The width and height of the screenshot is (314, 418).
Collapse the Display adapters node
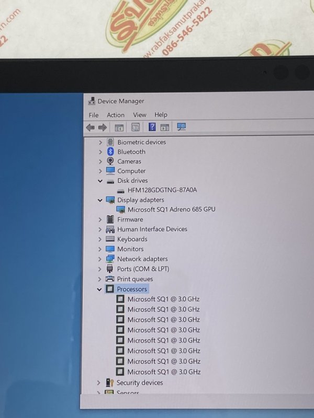(x=100, y=200)
